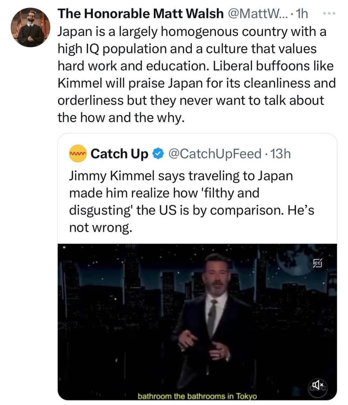Open the Catch Up account name
Screen dimensions: 348x405
pos(120,154)
